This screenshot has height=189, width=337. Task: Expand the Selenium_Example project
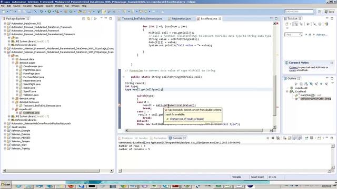(5, 131)
